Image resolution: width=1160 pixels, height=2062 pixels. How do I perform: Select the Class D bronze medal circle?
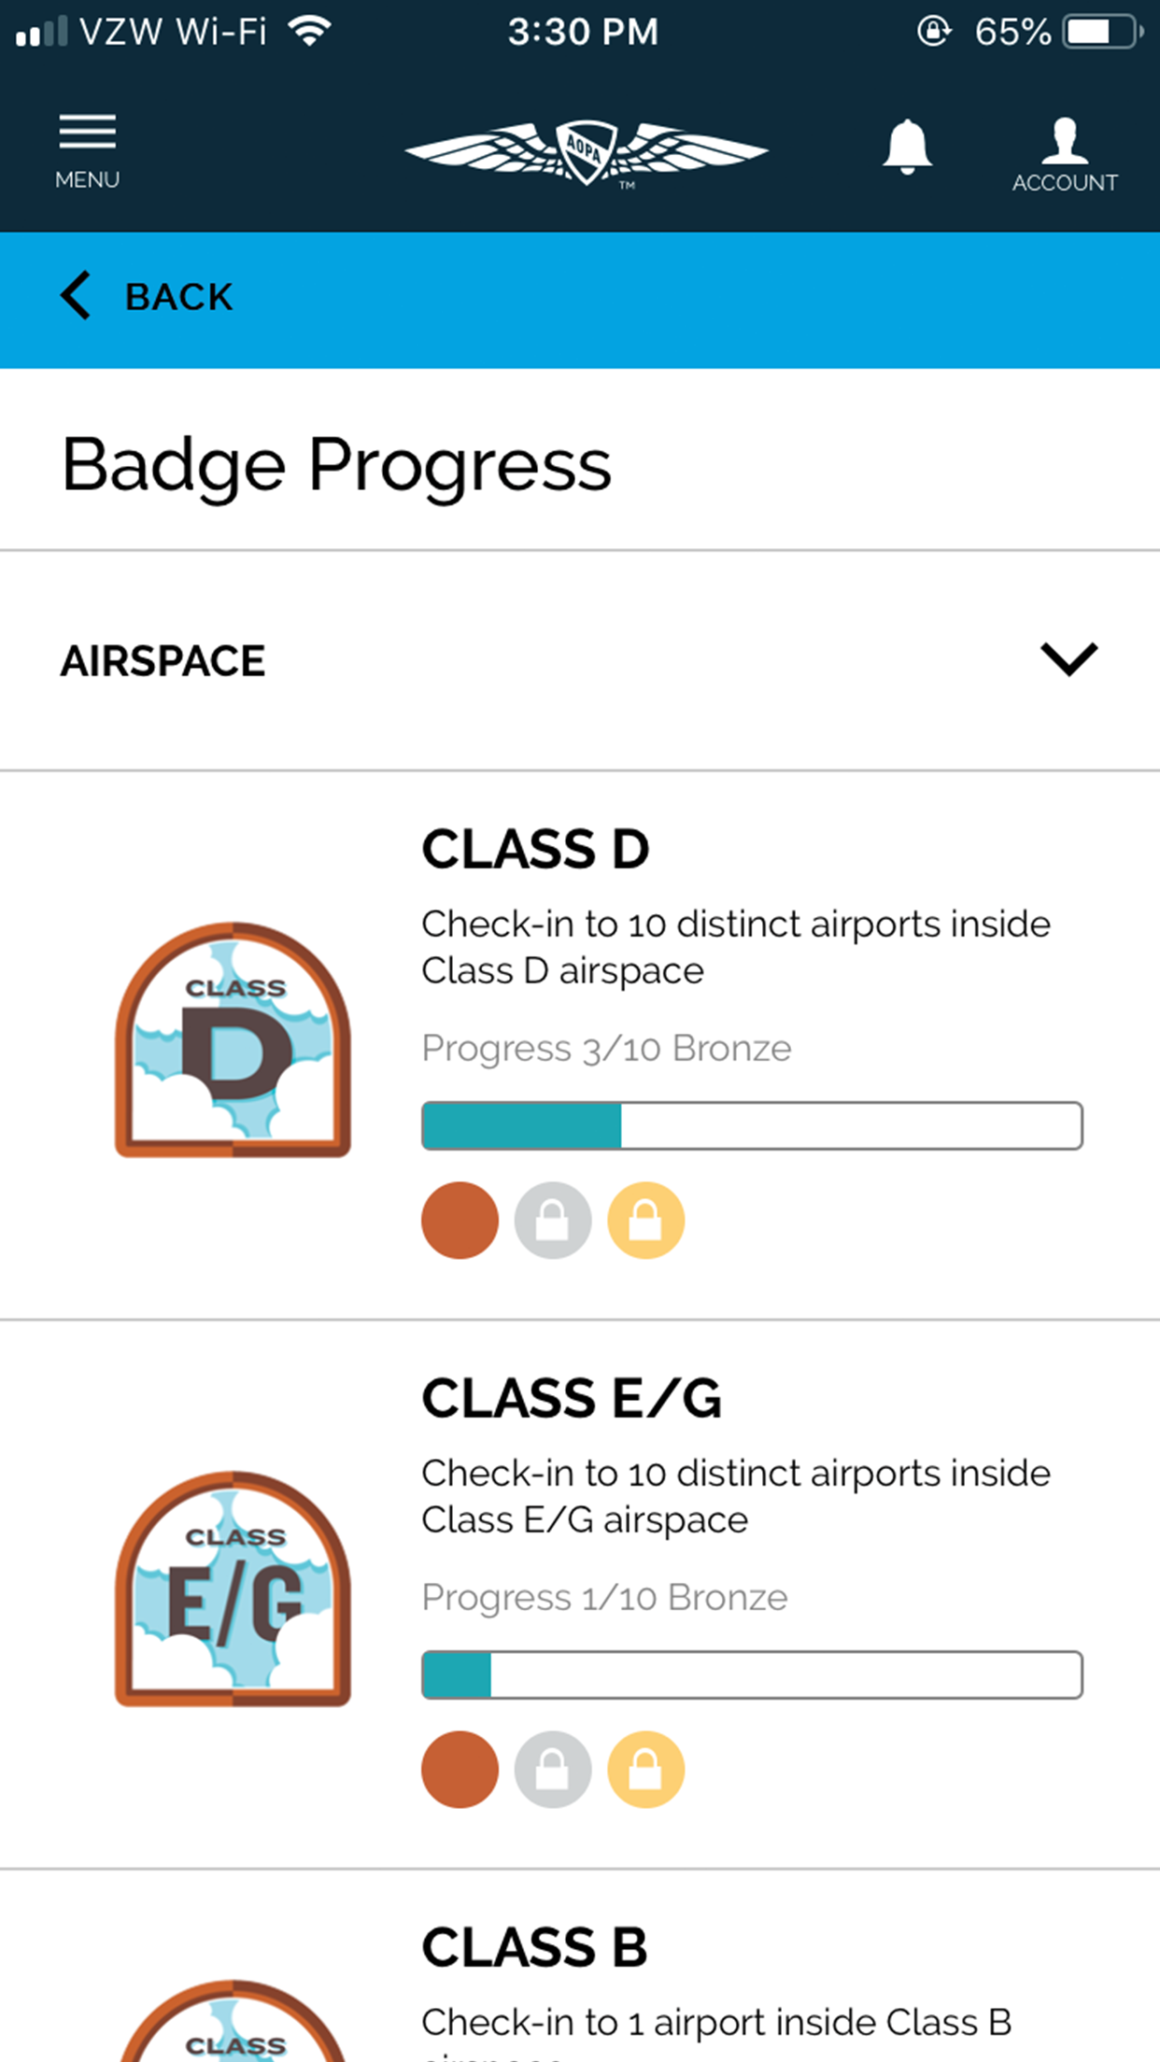tap(460, 1221)
